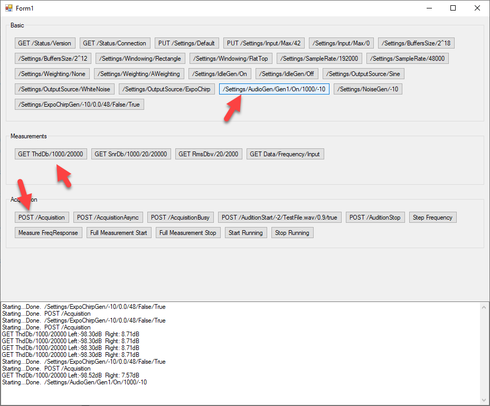This screenshot has height=406, width=490.
Task: Click log line 'Left:-98.52dB Right: 7.57dB'
Action: [x=103, y=375]
